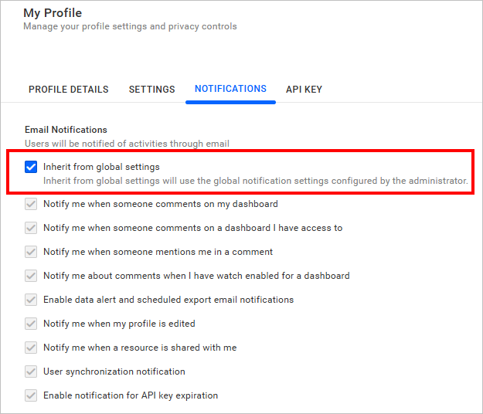Toggle notify when my profile is edited
This screenshot has width=483, height=414.
click(x=31, y=324)
